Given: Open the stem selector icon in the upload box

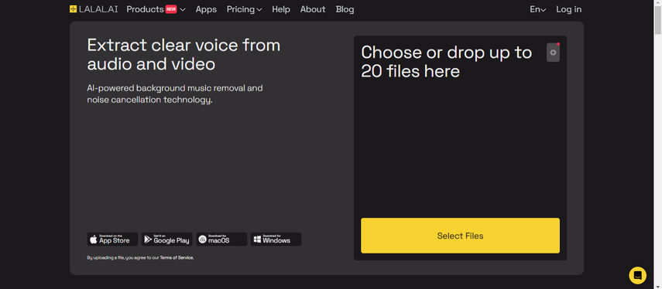Looking at the screenshot, I should [x=553, y=53].
